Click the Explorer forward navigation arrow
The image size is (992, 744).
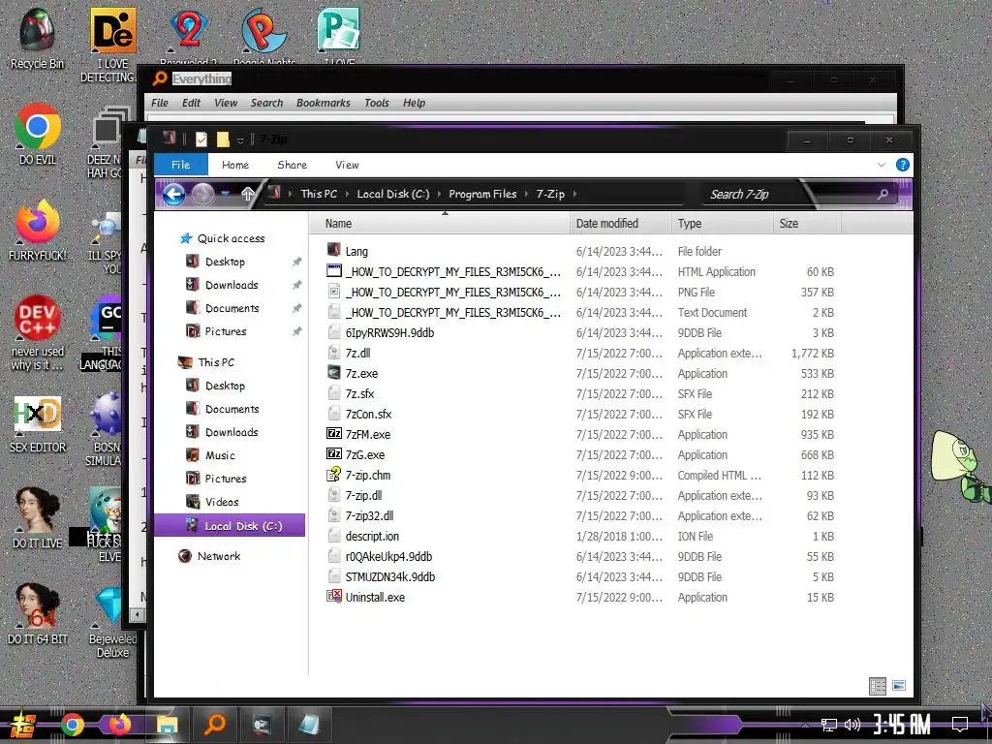[x=202, y=194]
